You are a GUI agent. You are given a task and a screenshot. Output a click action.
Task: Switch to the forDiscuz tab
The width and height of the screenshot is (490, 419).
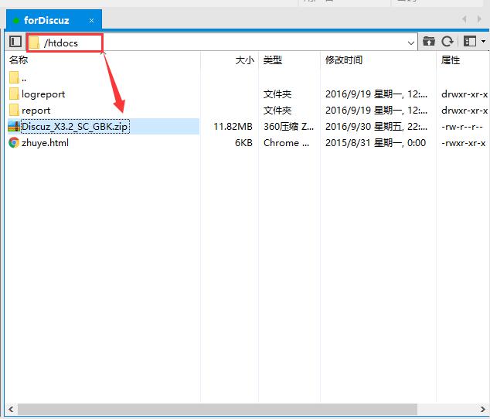click(46, 20)
